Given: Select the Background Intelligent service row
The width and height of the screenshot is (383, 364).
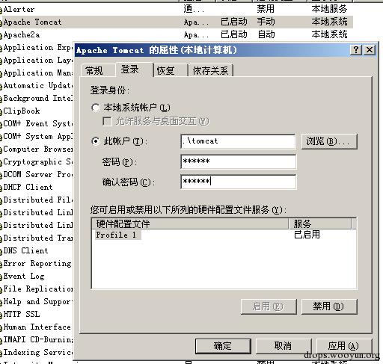Looking at the screenshot, I should click(37, 98).
